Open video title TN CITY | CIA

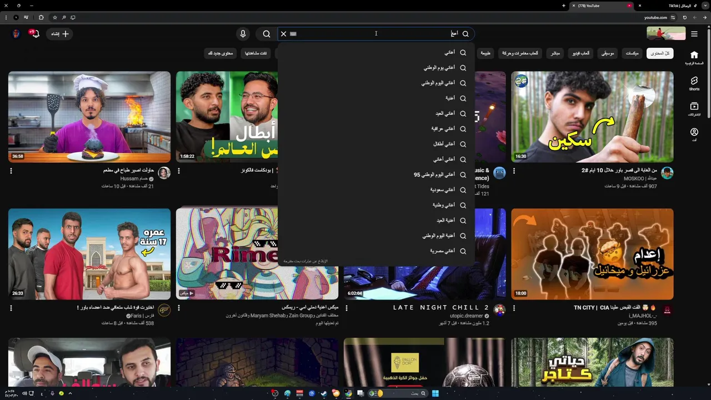pyautogui.click(x=615, y=307)
